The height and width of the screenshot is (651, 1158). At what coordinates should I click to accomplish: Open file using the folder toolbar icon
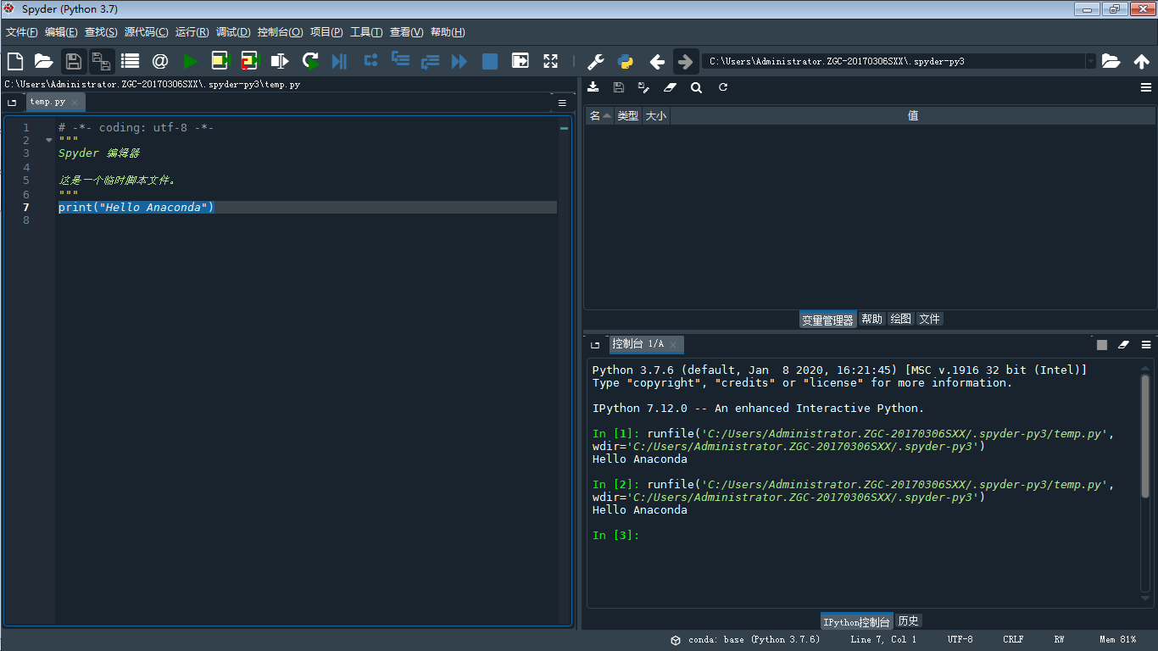tap(43, 61)
